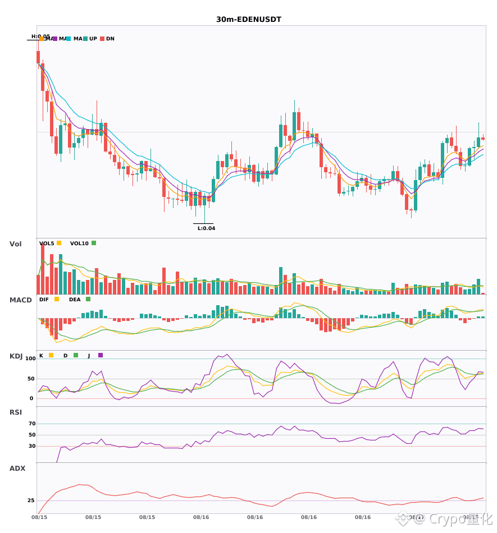Click the orange MA legend swatch
This screenshot has width=497, height=533.
click(x=42, y=39)
